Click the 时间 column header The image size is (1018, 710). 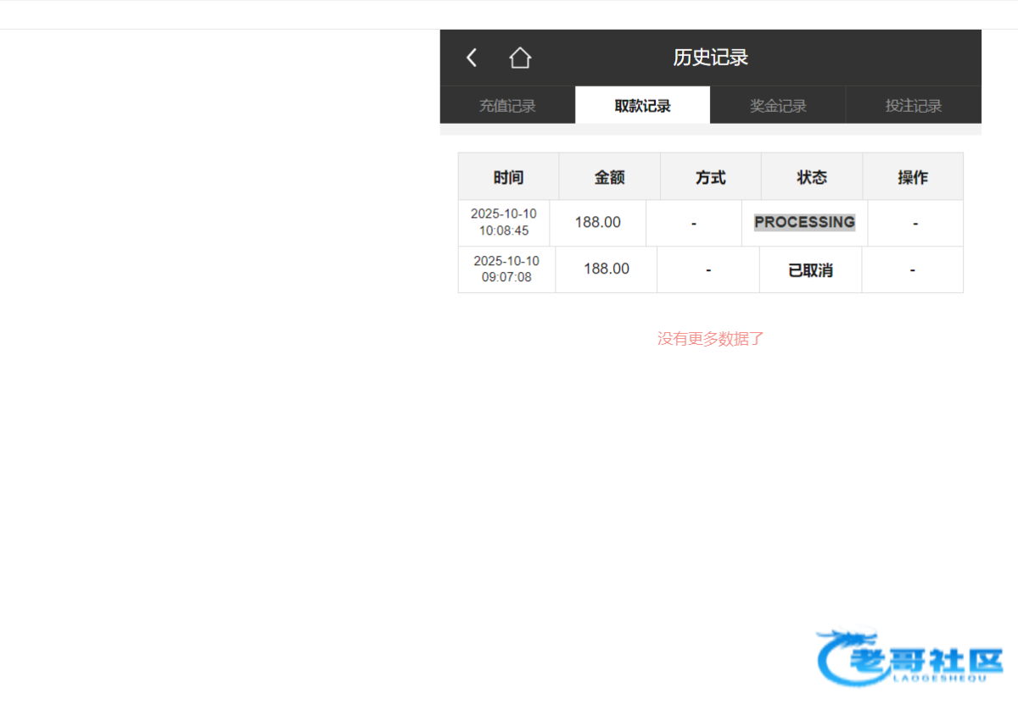[x=508, y=177]
